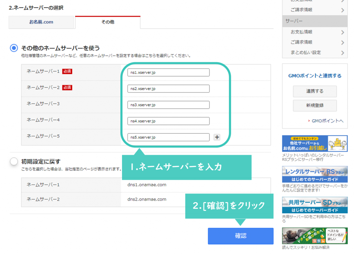Click chevron beside ご請求情報 under サーバー

pyautogui.click(x=343, y=43)
